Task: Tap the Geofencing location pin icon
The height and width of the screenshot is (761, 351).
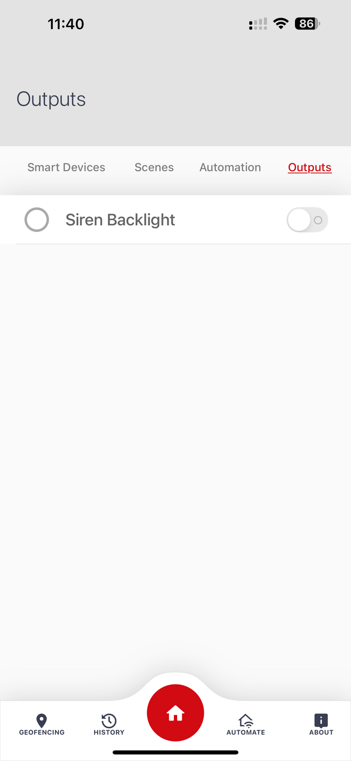Action: click(42, 720)
